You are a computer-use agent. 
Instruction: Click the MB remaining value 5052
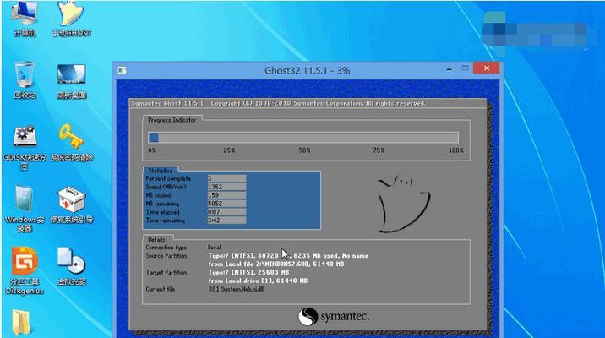[x=226, y=204]
